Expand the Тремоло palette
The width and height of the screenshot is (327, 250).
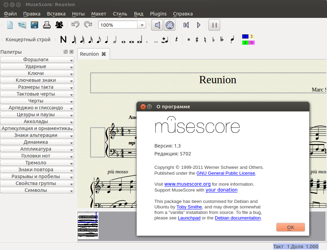[37, 163]
